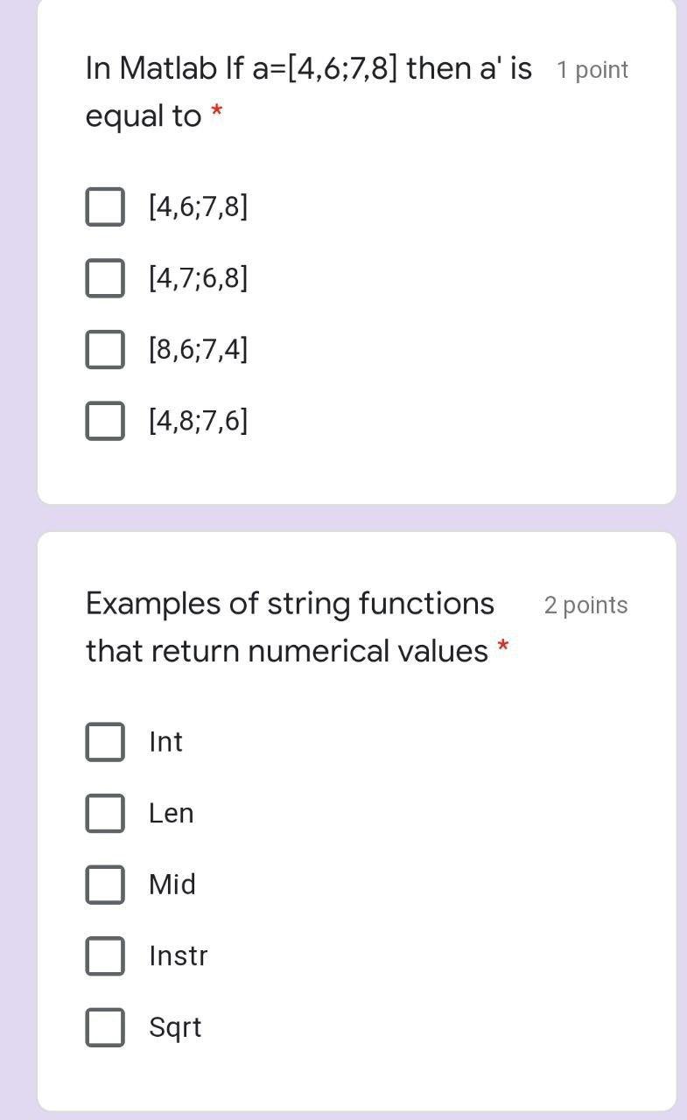Mark the [4,8;7,6] checkbox
The width and height of the screenshot is (687, 1120).
[105, 421]
